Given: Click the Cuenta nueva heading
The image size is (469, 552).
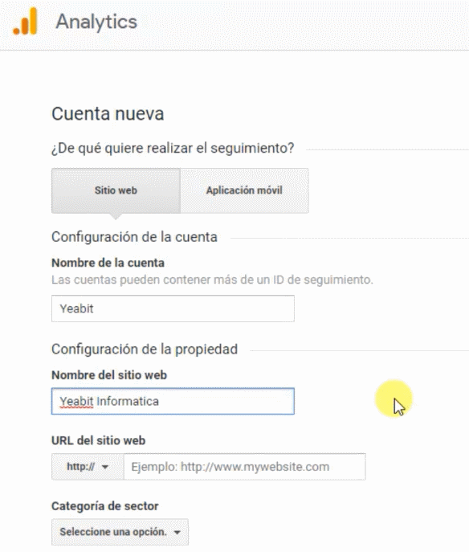Looking at the screenshot, I should pyautogui.click(x=108, y=114).
